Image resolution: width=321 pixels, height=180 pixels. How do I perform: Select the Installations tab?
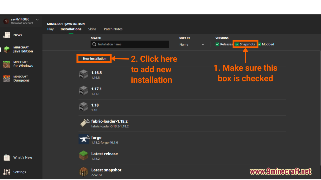[x=71, y=29]
